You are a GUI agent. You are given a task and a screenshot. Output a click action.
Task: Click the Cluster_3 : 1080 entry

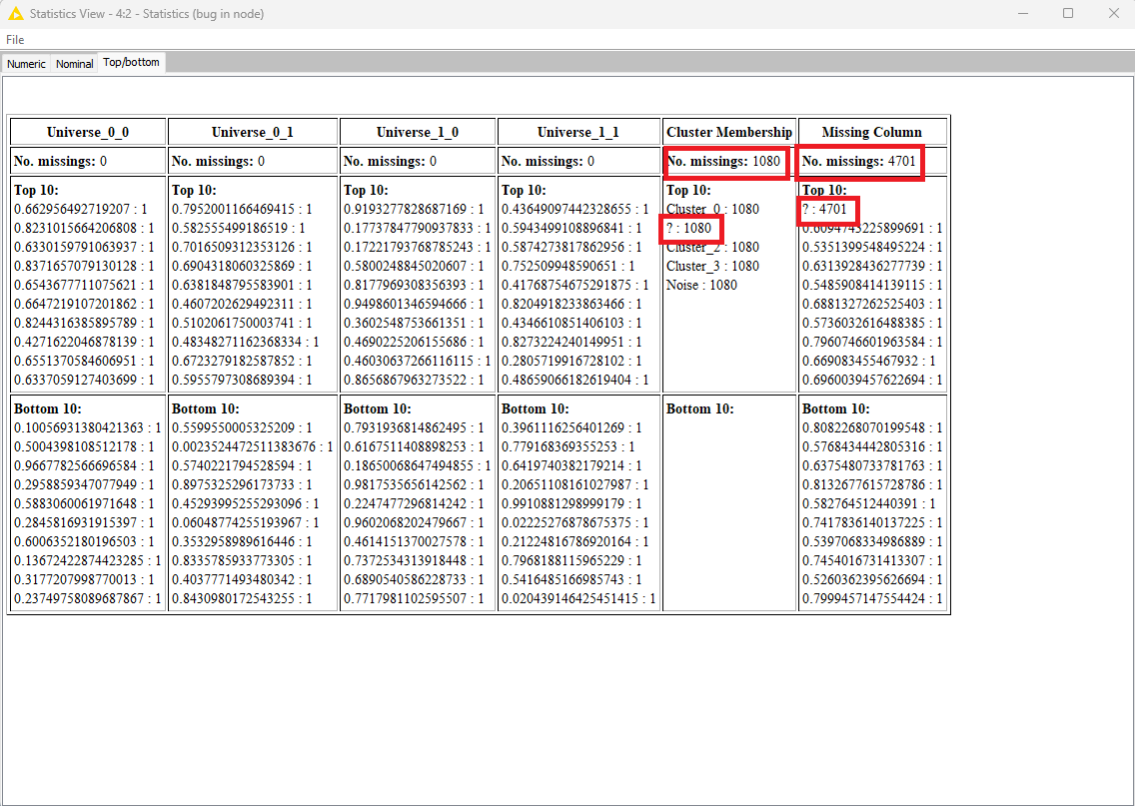click(712, 267)
